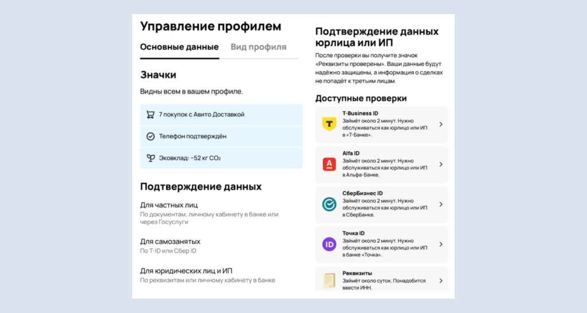Click the 7 покупок с Авито Доставкой badge
Screen dimensions: 587x313
click(x=221, y=114)
